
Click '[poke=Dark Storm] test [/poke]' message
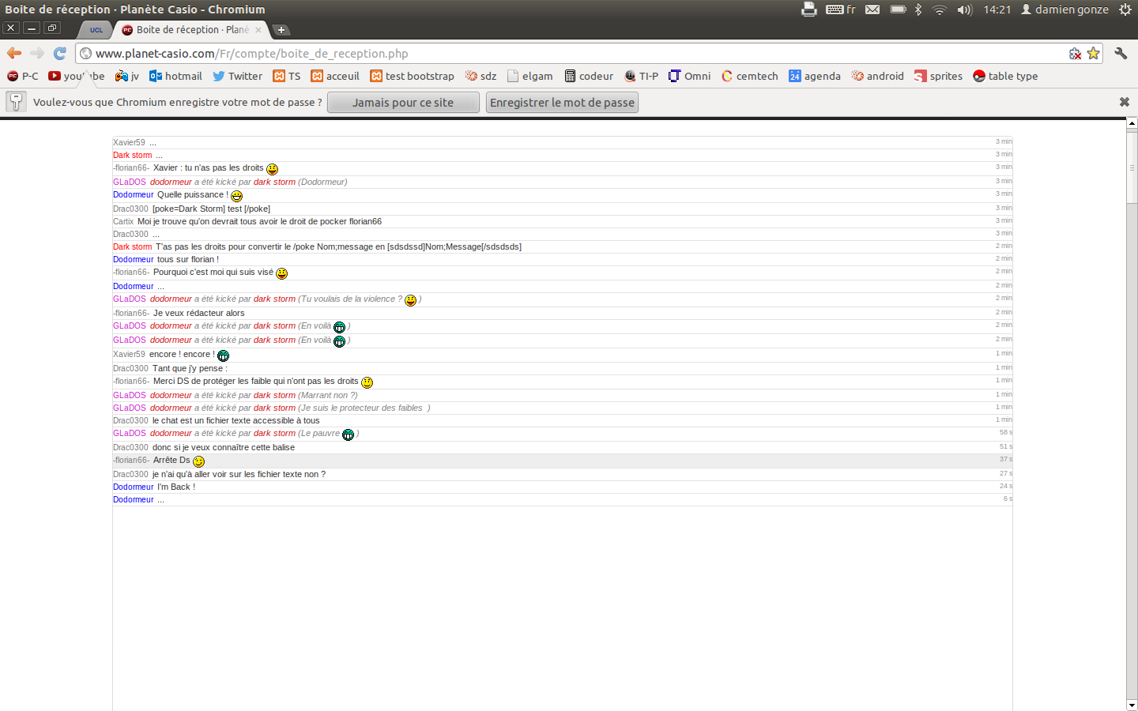[211, 209]
